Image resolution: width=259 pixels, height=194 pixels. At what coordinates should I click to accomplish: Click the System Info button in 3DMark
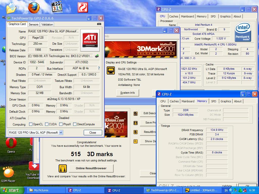tap(127, 93)
